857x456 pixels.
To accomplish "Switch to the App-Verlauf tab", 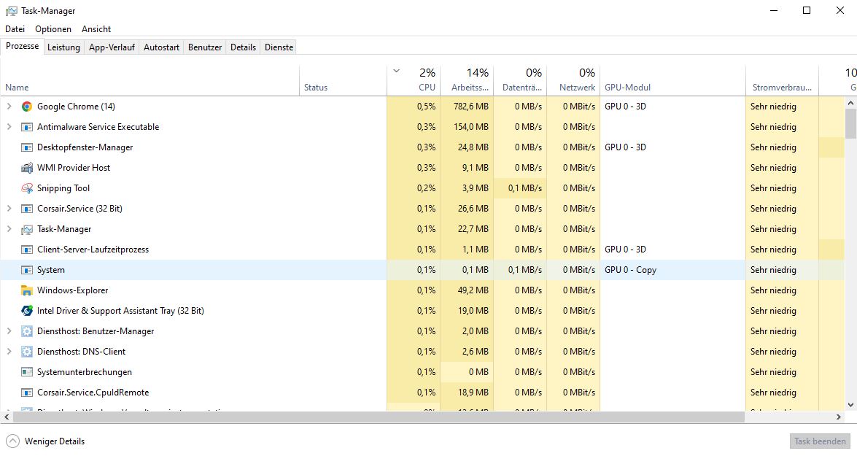I will pyautogui.click(x=112, y=47).
